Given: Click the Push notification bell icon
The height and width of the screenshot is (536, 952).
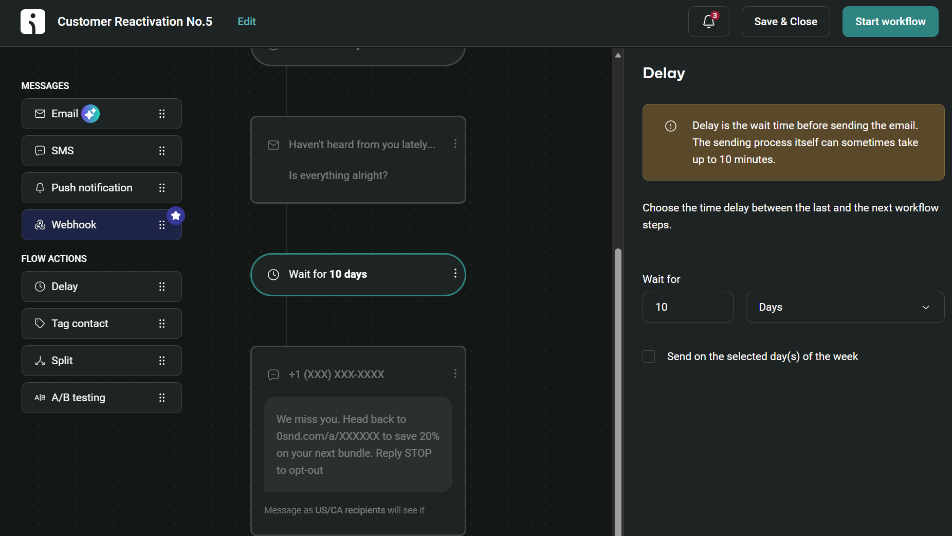Looking at the screenshot, I should 40,188.
